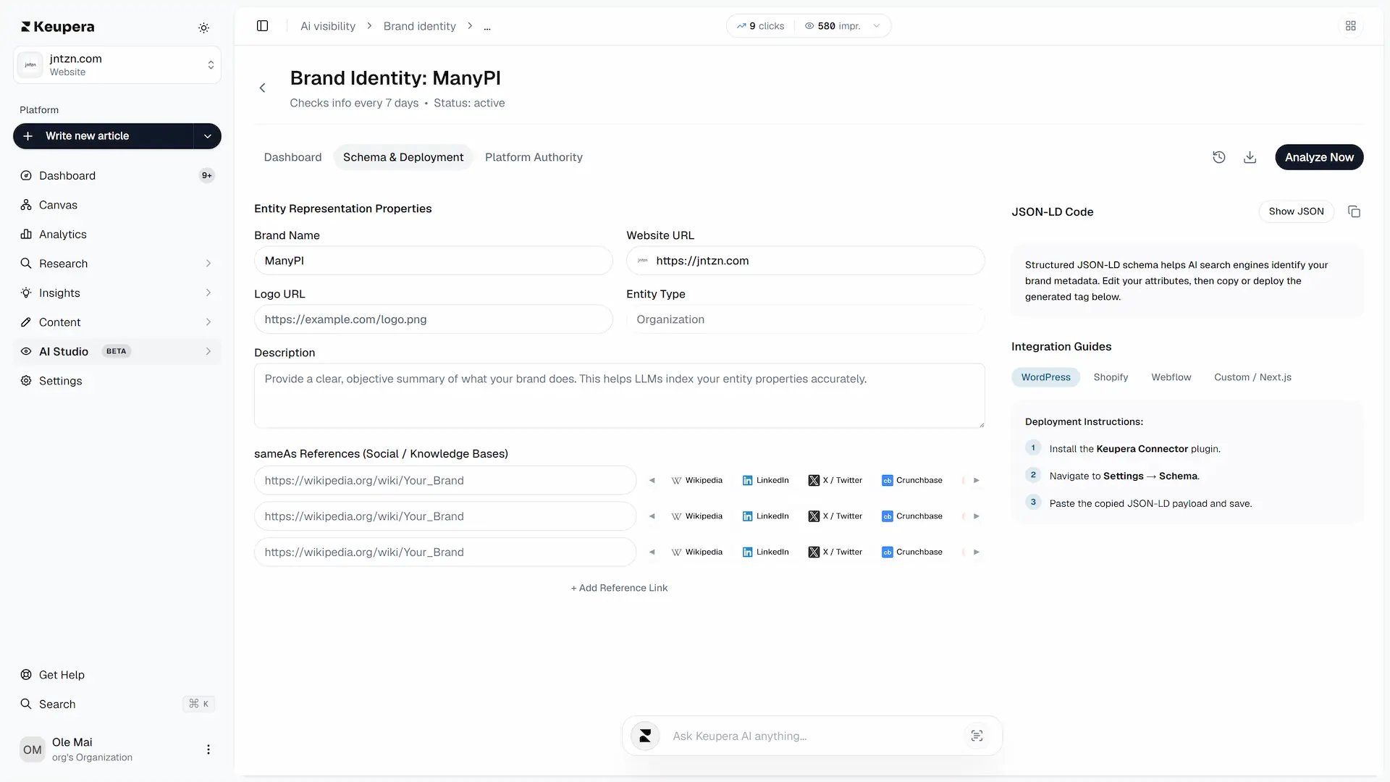The height and width of the screenshot is (782, 1390).
Task: Collapse the sidebar panel icon
Action: [x=263, y=26]
